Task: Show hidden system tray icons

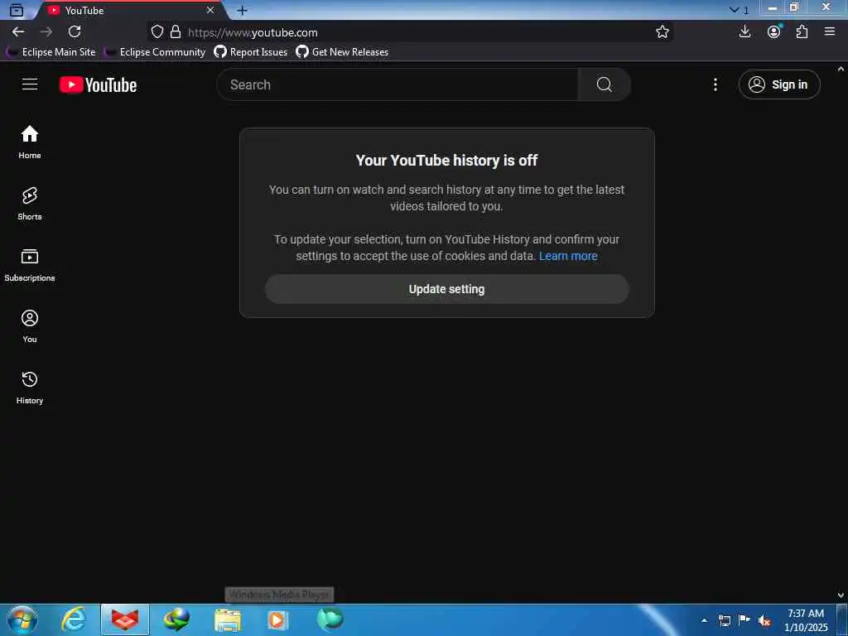Action: [x=704, y=620]
